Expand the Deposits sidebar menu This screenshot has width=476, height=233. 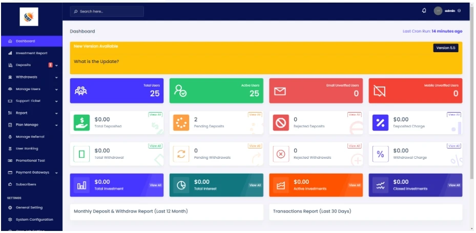pos(32,65)
